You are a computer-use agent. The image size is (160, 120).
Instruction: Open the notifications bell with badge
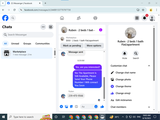pyautogui.click(x=145, y=18)
